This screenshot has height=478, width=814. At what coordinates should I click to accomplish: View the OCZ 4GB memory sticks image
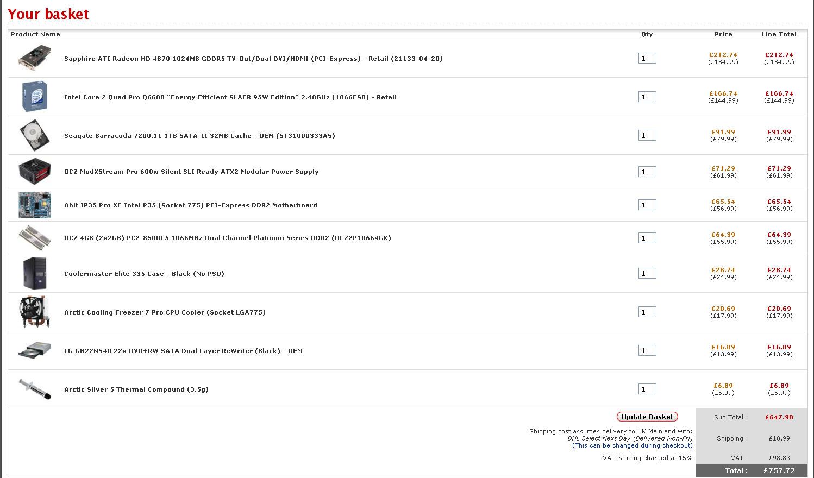pyautogui.click(x=35, y=238)
